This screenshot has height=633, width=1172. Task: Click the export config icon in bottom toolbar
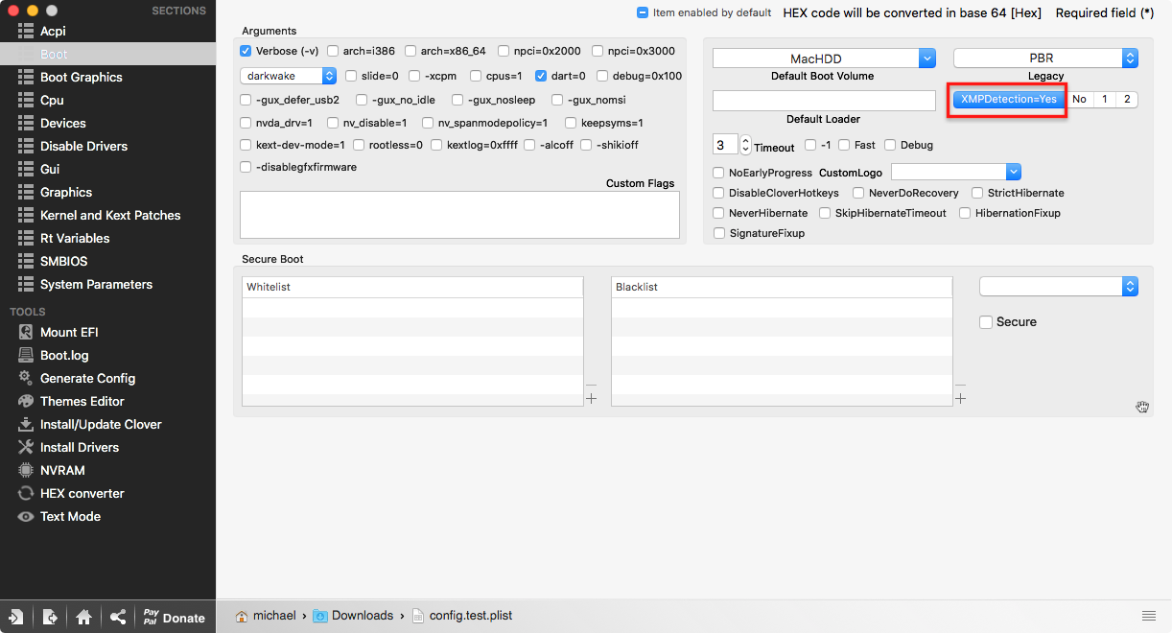tap(50, 617)
